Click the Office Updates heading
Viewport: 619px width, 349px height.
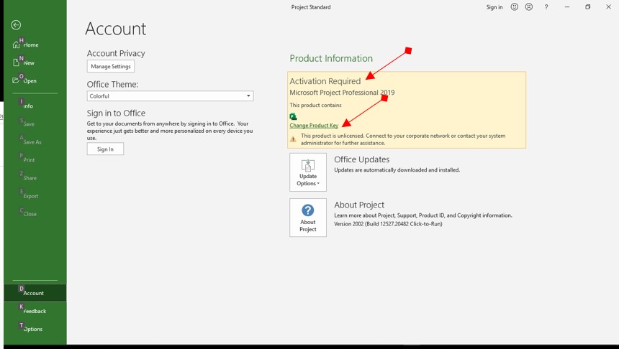point(361,159)
